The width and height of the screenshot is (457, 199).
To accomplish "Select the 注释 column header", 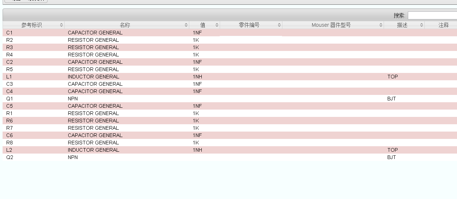I will (x=443, y=25).
